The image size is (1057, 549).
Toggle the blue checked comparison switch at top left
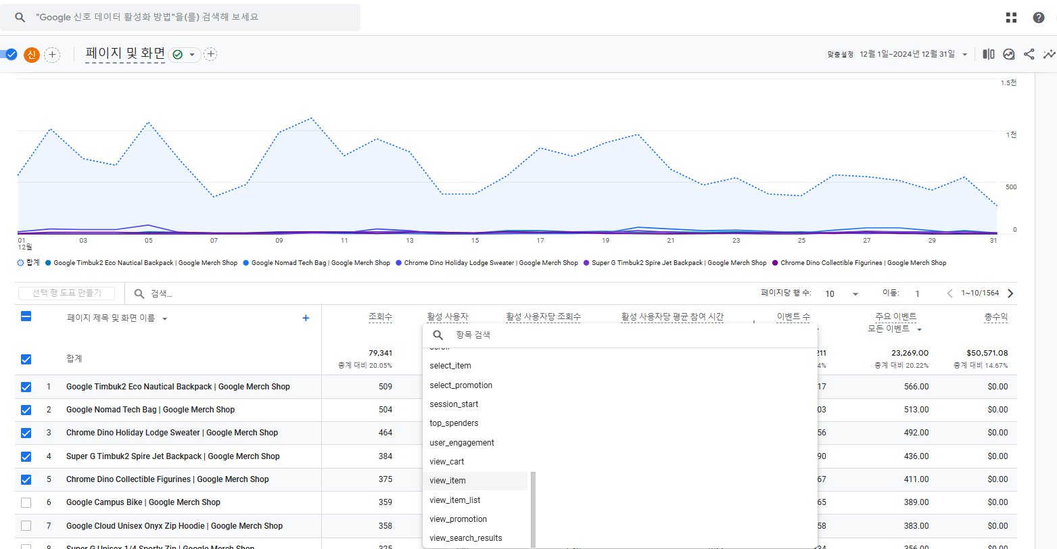(9, 54)
